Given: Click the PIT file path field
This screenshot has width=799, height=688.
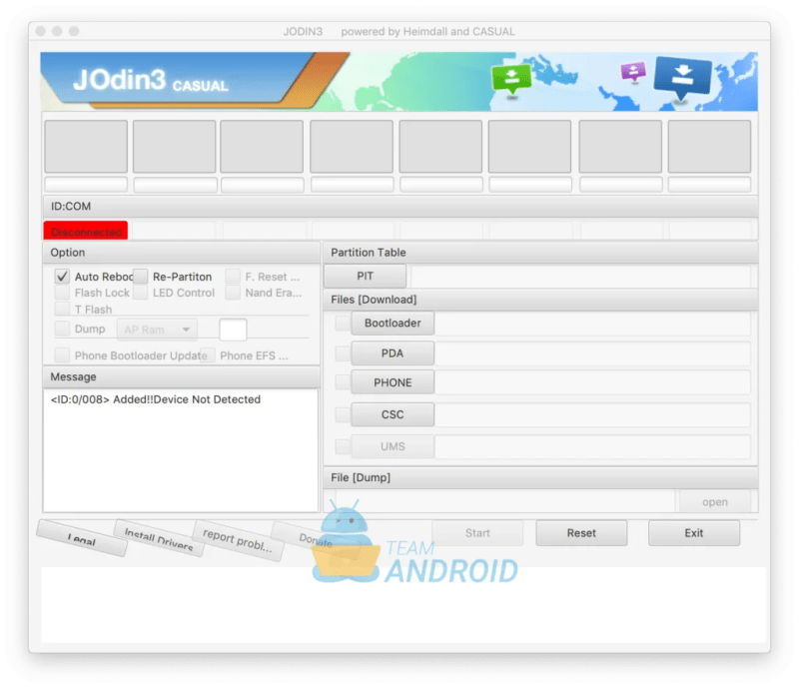Looking at the screenshot, I should click(581, 277).
